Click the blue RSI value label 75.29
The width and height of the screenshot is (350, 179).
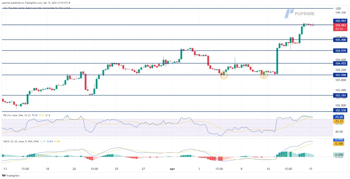click(x=340, y=117)
